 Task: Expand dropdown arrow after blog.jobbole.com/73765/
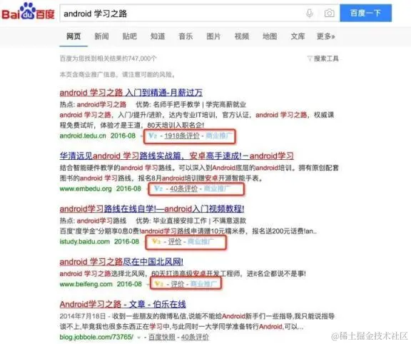138,337
